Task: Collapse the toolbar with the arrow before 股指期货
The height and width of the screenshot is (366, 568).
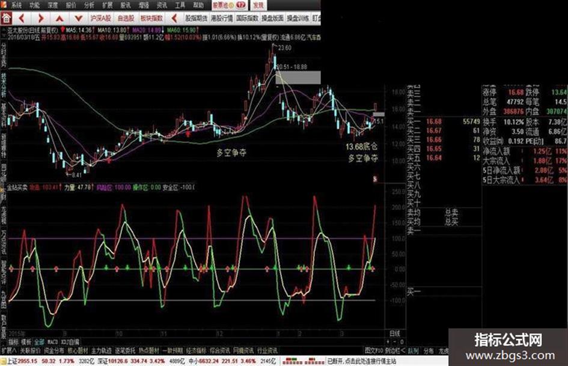Action: tap(174, 18)
